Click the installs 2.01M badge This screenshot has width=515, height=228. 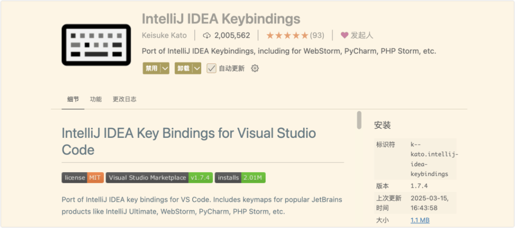click(x=240, y=178)
